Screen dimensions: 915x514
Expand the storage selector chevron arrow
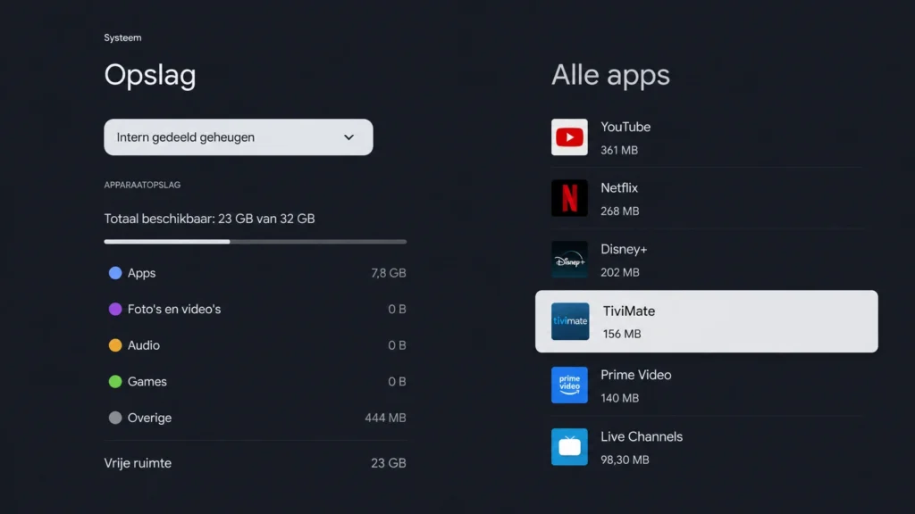click(x=348, y=137)
